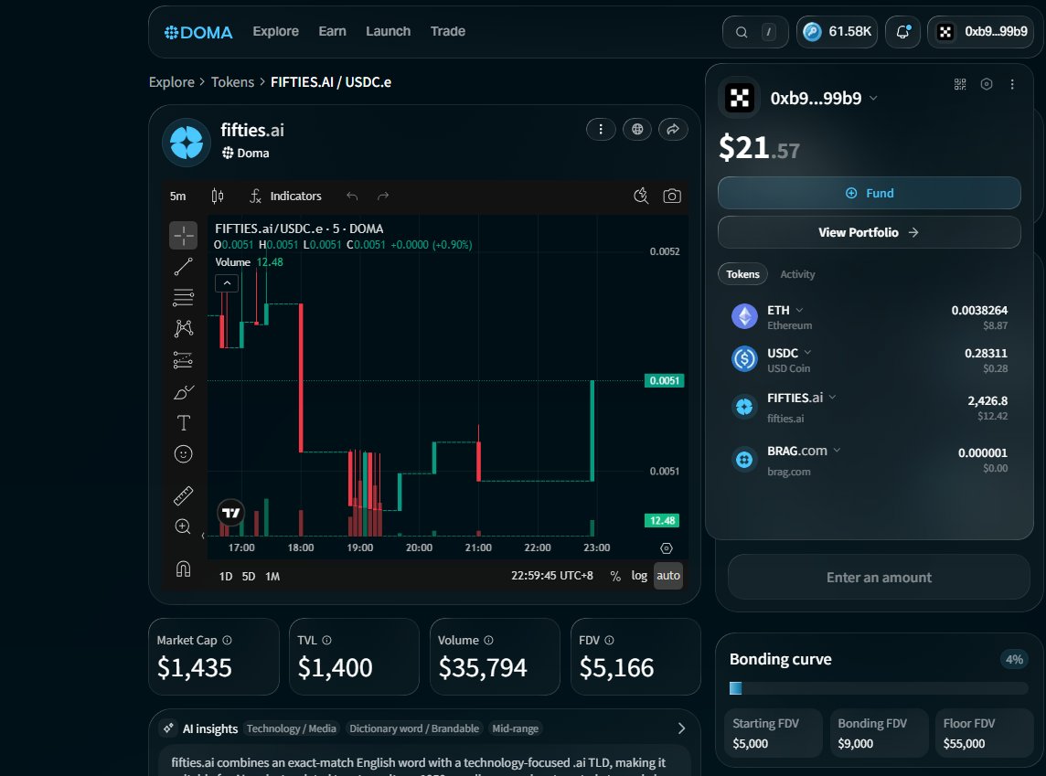The image size is (1046, 776).
Task: Share the fifties.ai token page
Action: point(672,130)
